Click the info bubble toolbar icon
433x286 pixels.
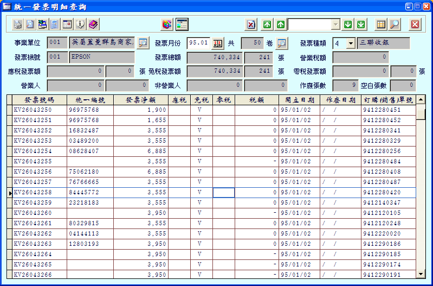pyautogui.click(x=80, y=24)
